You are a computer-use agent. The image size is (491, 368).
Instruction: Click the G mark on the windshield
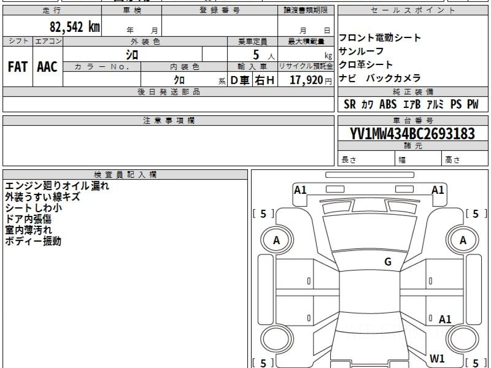[388, 262]
